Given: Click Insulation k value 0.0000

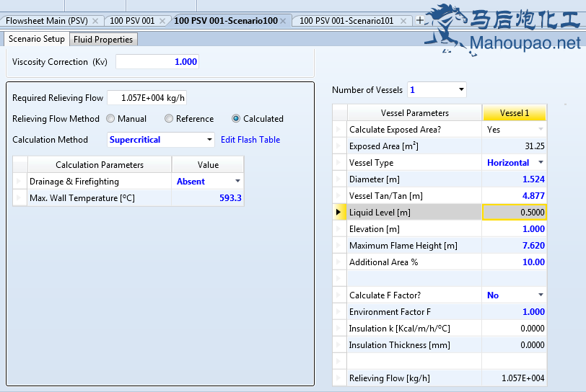Looking at the screenshot, I should [x=515, y=328].
